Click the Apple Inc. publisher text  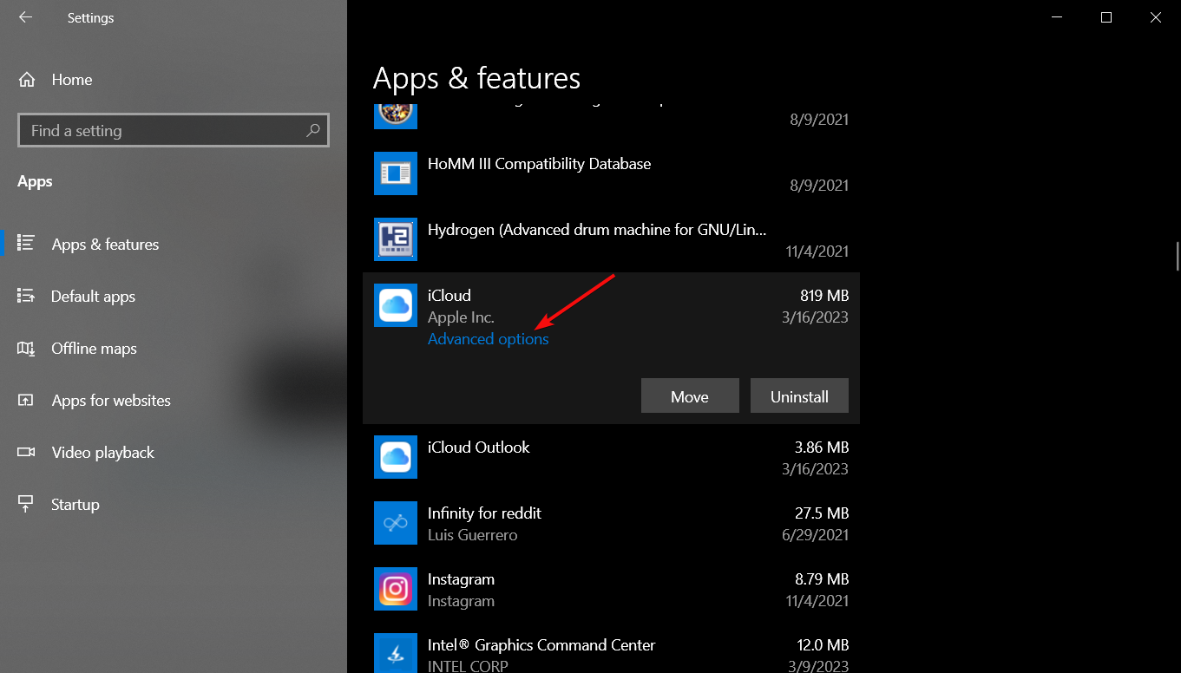[x=461, y=317]
